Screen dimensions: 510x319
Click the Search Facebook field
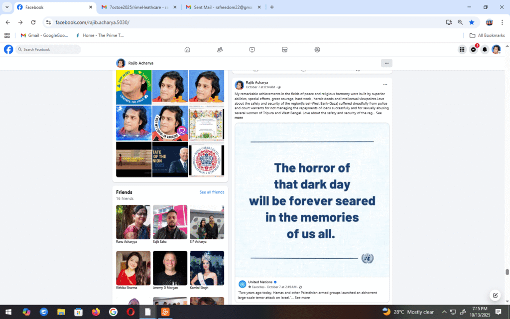(x=49, y=49)
